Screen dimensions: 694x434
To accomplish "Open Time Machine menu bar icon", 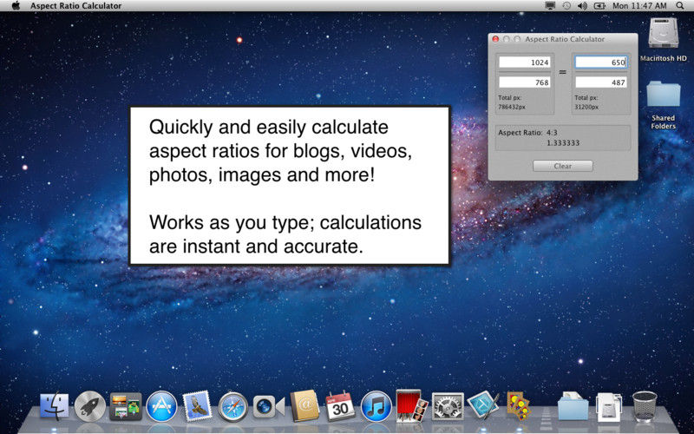I will (x=566, y=6).
